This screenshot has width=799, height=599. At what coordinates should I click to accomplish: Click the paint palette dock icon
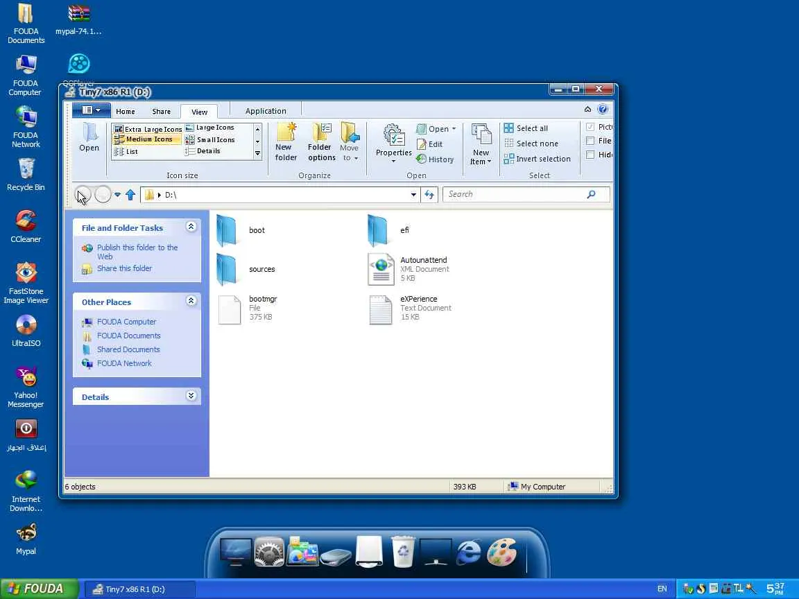point(502,552)
